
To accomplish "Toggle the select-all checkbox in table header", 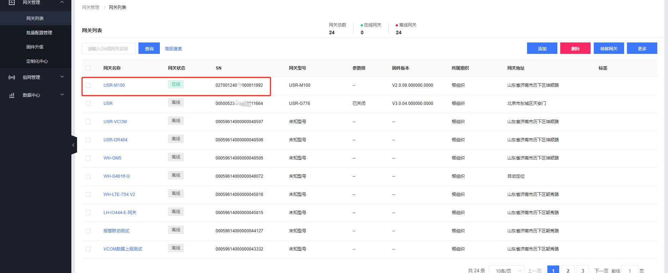I will 88,68.
